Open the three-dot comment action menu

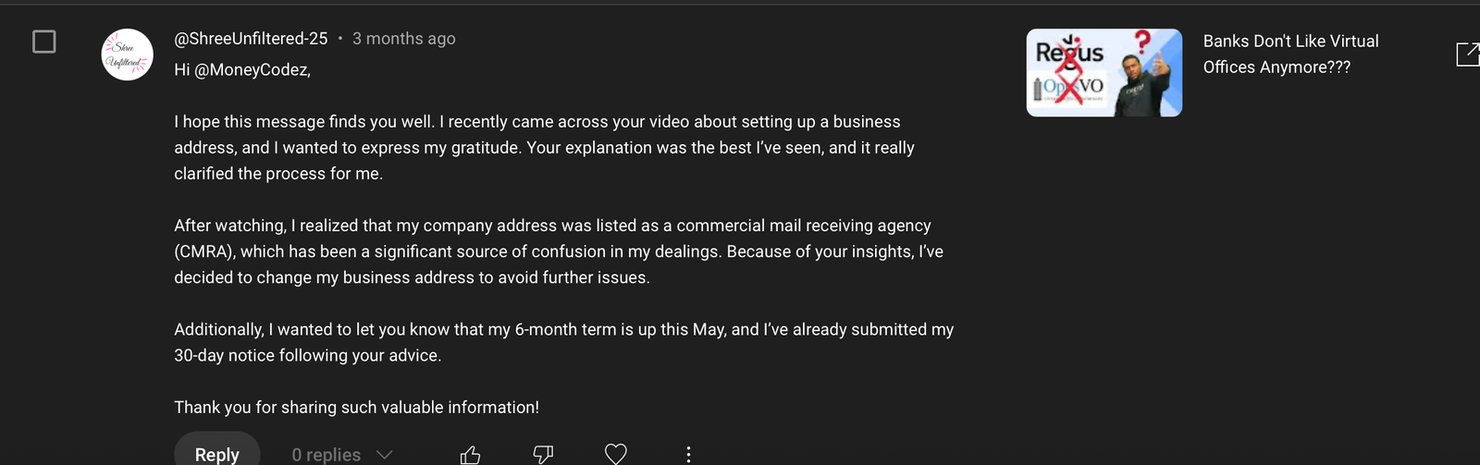pyautogui.click(x=688, y=454)
